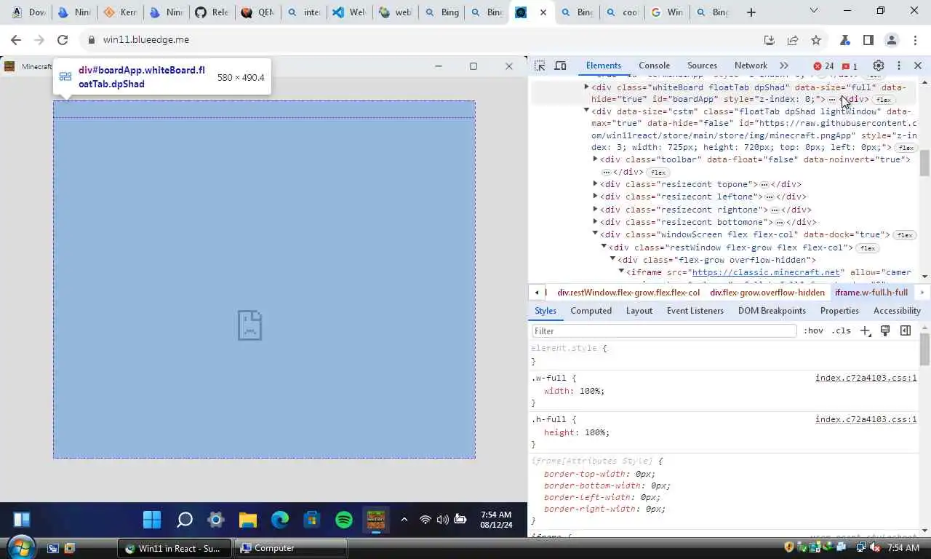Follow the classic.minecraft.net iframe link
Image resolution: width=931 pixels, height=559 pixels.
coord(767,272)
